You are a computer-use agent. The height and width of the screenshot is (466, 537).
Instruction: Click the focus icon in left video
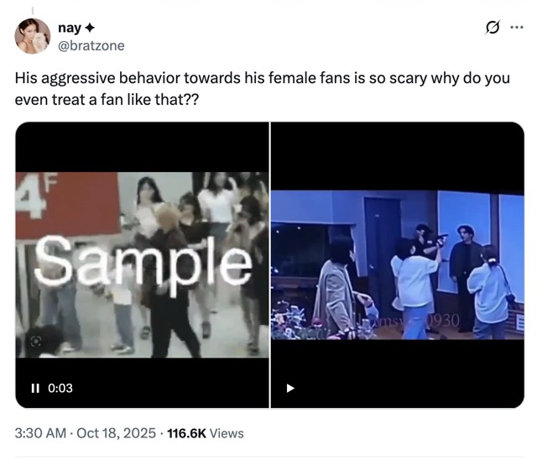coord(35,341)
